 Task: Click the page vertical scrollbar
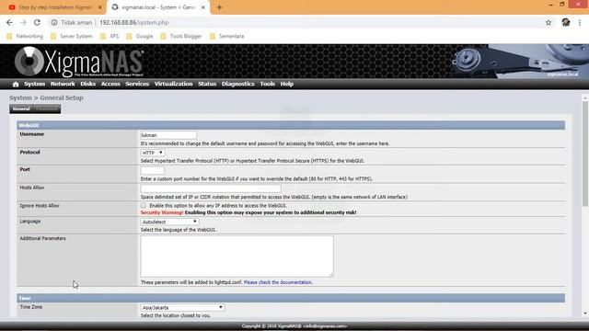click(x=585, y=154)
